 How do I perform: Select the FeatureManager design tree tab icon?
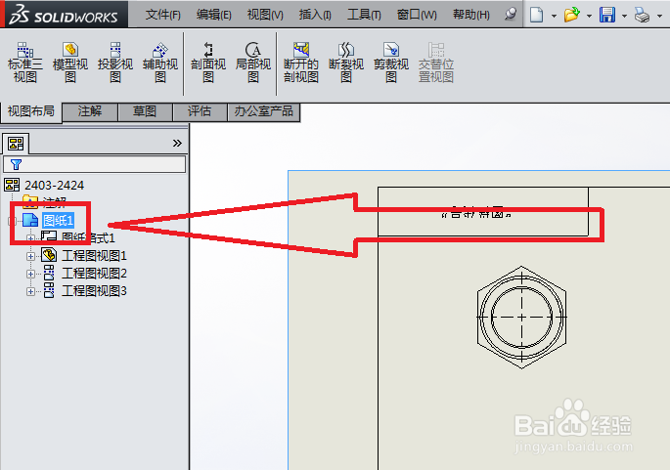[x=16, y=144]
